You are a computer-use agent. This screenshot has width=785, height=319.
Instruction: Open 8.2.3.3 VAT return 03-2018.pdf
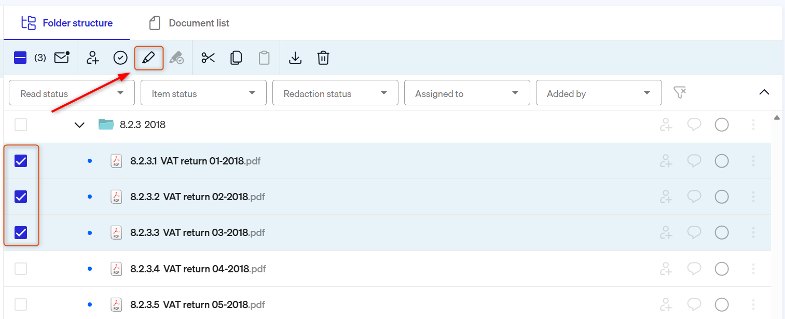[198, 233]
